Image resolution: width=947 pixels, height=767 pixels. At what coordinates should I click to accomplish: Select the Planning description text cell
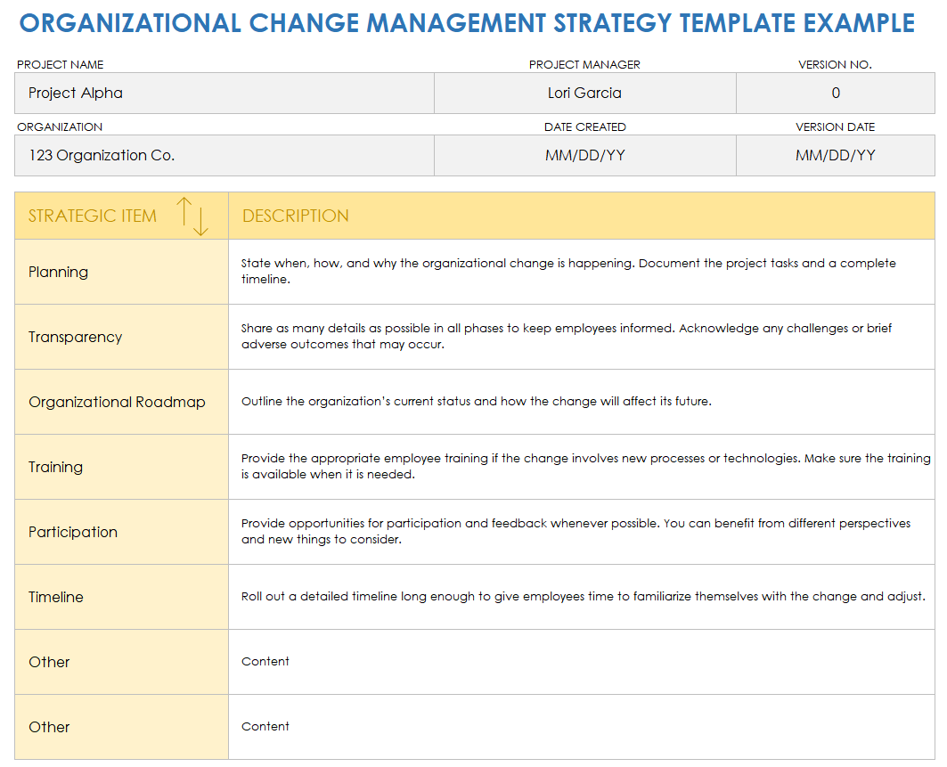click(581, 272)
